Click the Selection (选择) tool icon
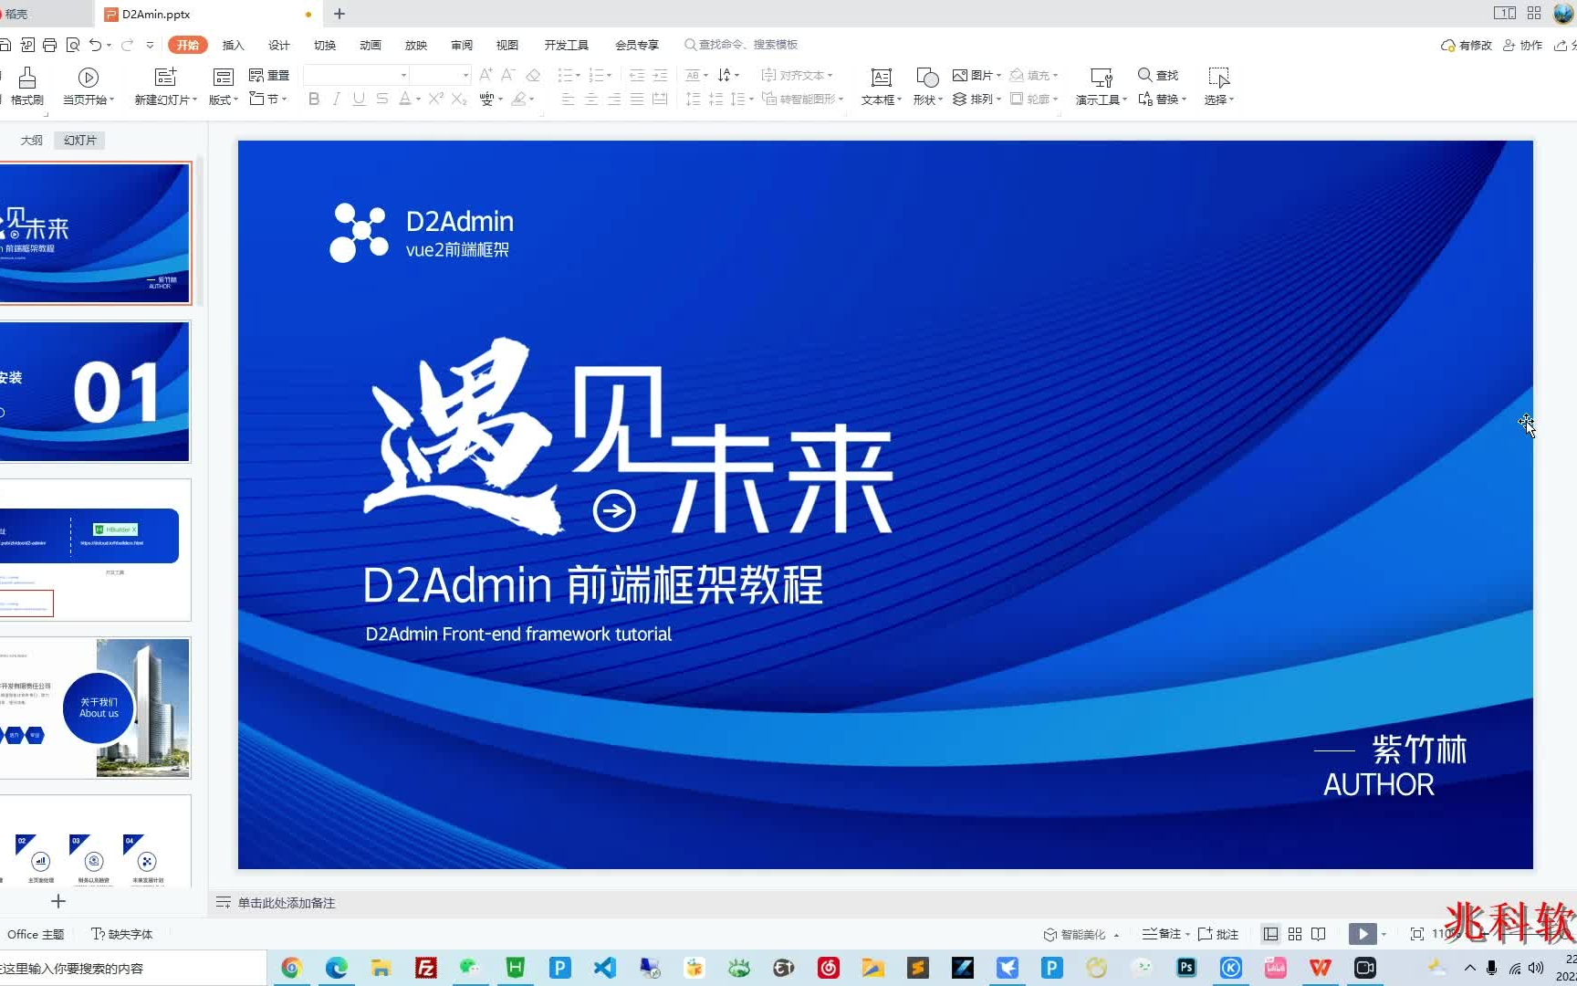The width and height of the screenshot is (1577, 986). tap(1218, 78)
